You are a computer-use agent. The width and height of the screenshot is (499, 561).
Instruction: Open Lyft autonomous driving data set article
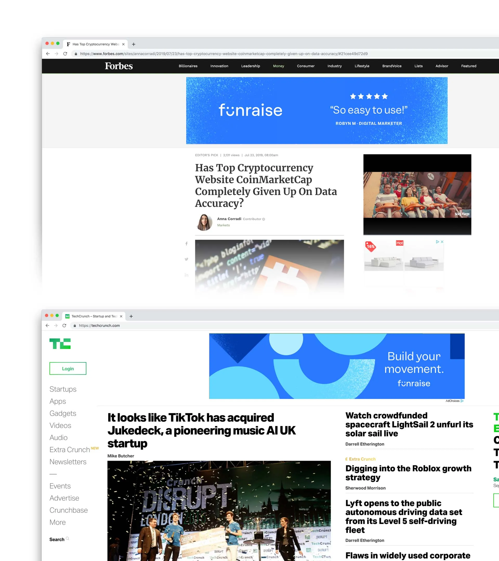[404, 517]
